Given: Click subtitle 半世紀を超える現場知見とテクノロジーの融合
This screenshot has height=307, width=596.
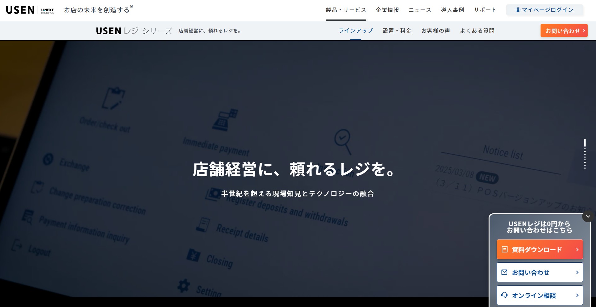Looking at the screenshot, I should tap(298, 194).
